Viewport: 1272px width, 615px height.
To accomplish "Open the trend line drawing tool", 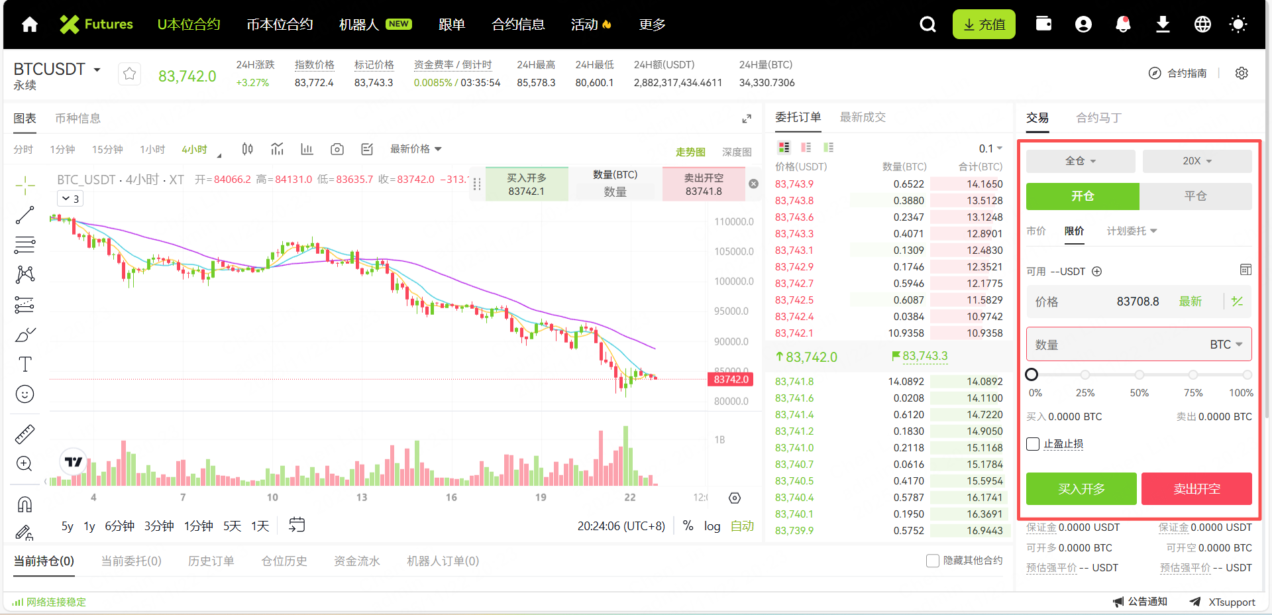I will coord(25,215).
